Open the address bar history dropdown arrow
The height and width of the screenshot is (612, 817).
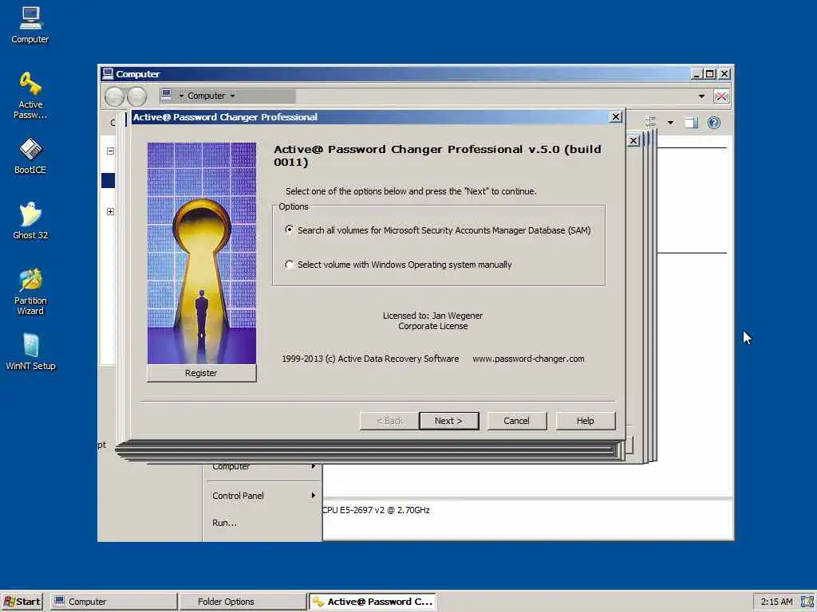point(701,96)
